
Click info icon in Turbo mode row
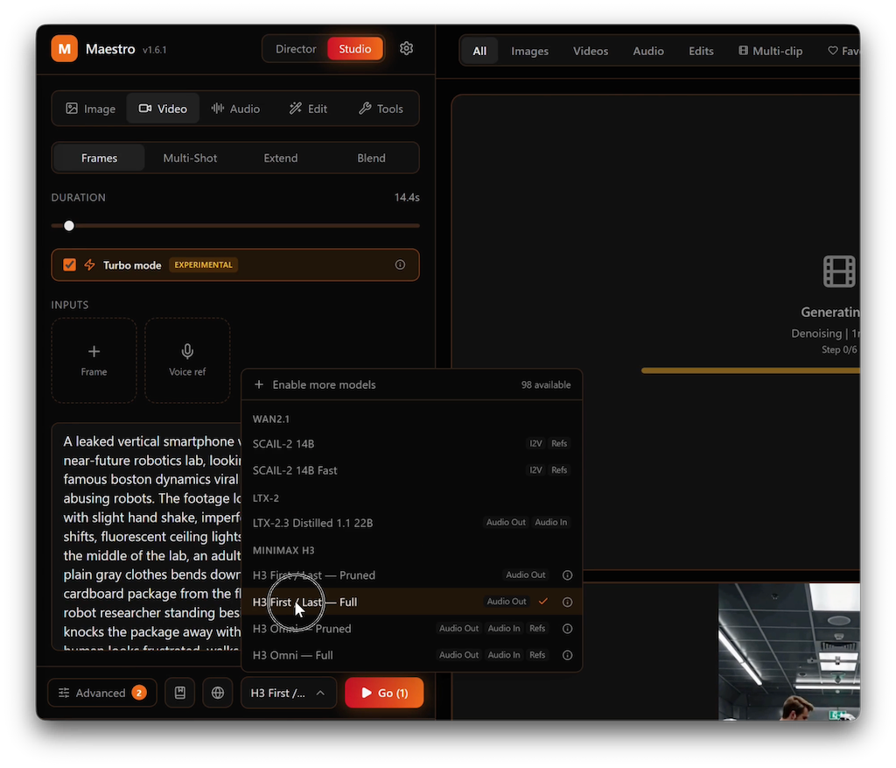[400, 264]
